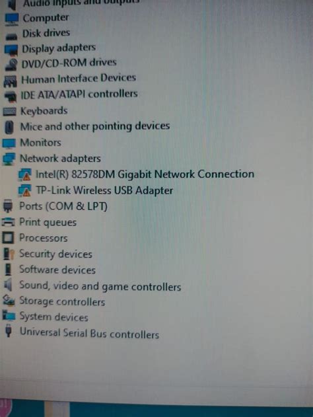Select the Security devices label

[55, 254]
